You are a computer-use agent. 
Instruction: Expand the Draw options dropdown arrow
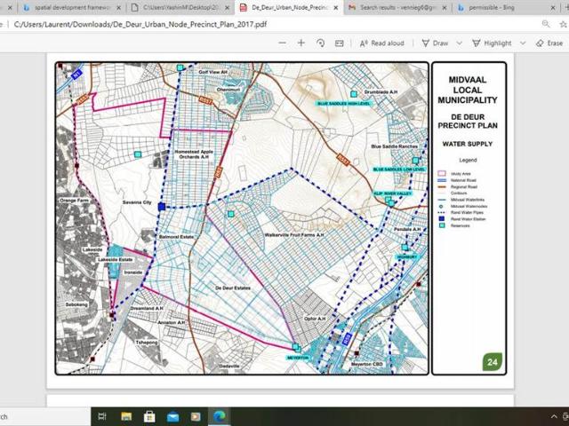click(457, 43)
